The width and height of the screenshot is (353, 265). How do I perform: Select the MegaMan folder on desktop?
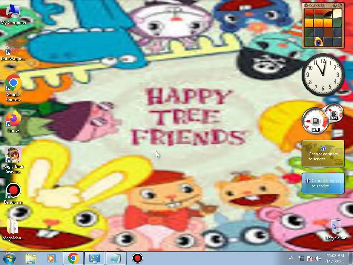(x=13, y=229)
